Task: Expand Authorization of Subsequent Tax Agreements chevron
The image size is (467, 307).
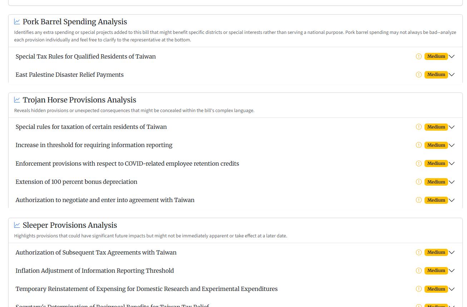Action: [452, 252]
